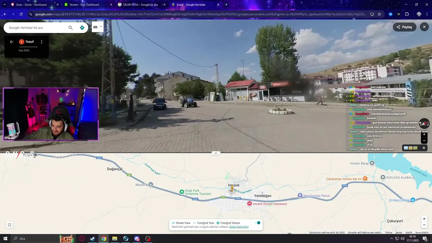Click the split handle between photo and map
The width and height of the screenshot is (432, 243).
click(x=216, y=153)
